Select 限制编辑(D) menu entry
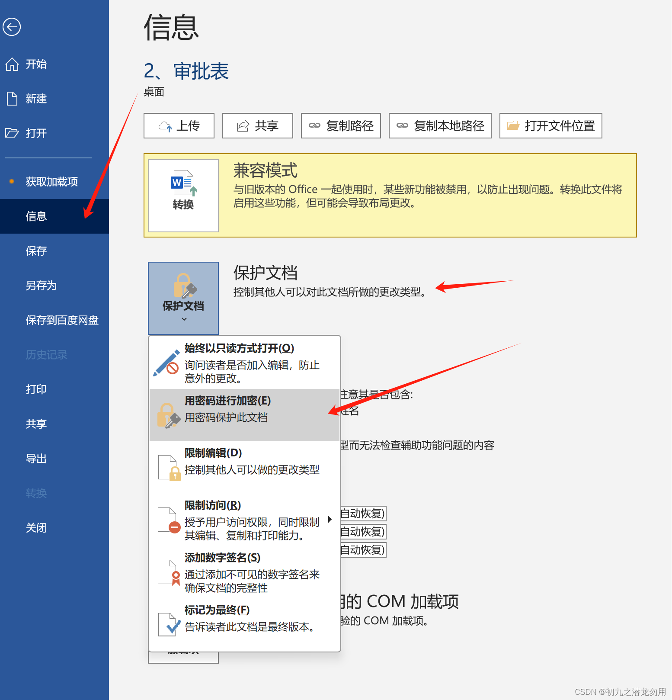672x700 pixels. click(x=244, y=467)
